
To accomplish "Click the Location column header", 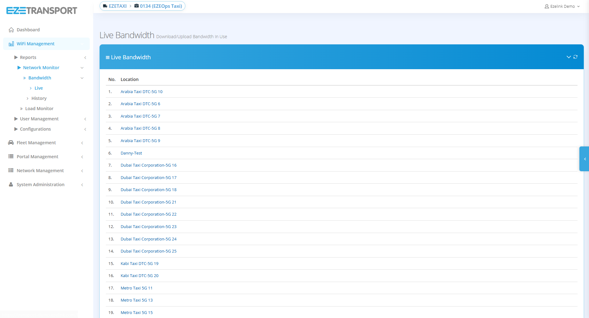I will [x=129, y=79].
